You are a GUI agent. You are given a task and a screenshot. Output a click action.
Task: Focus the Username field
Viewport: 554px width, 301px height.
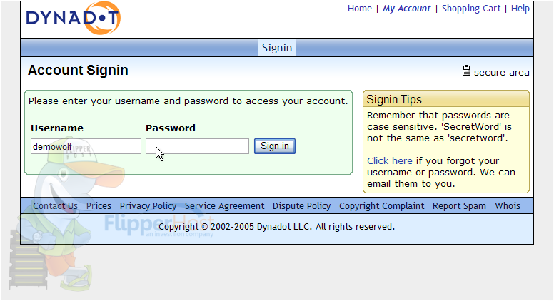pyautogui.click(x=86, y=146)
